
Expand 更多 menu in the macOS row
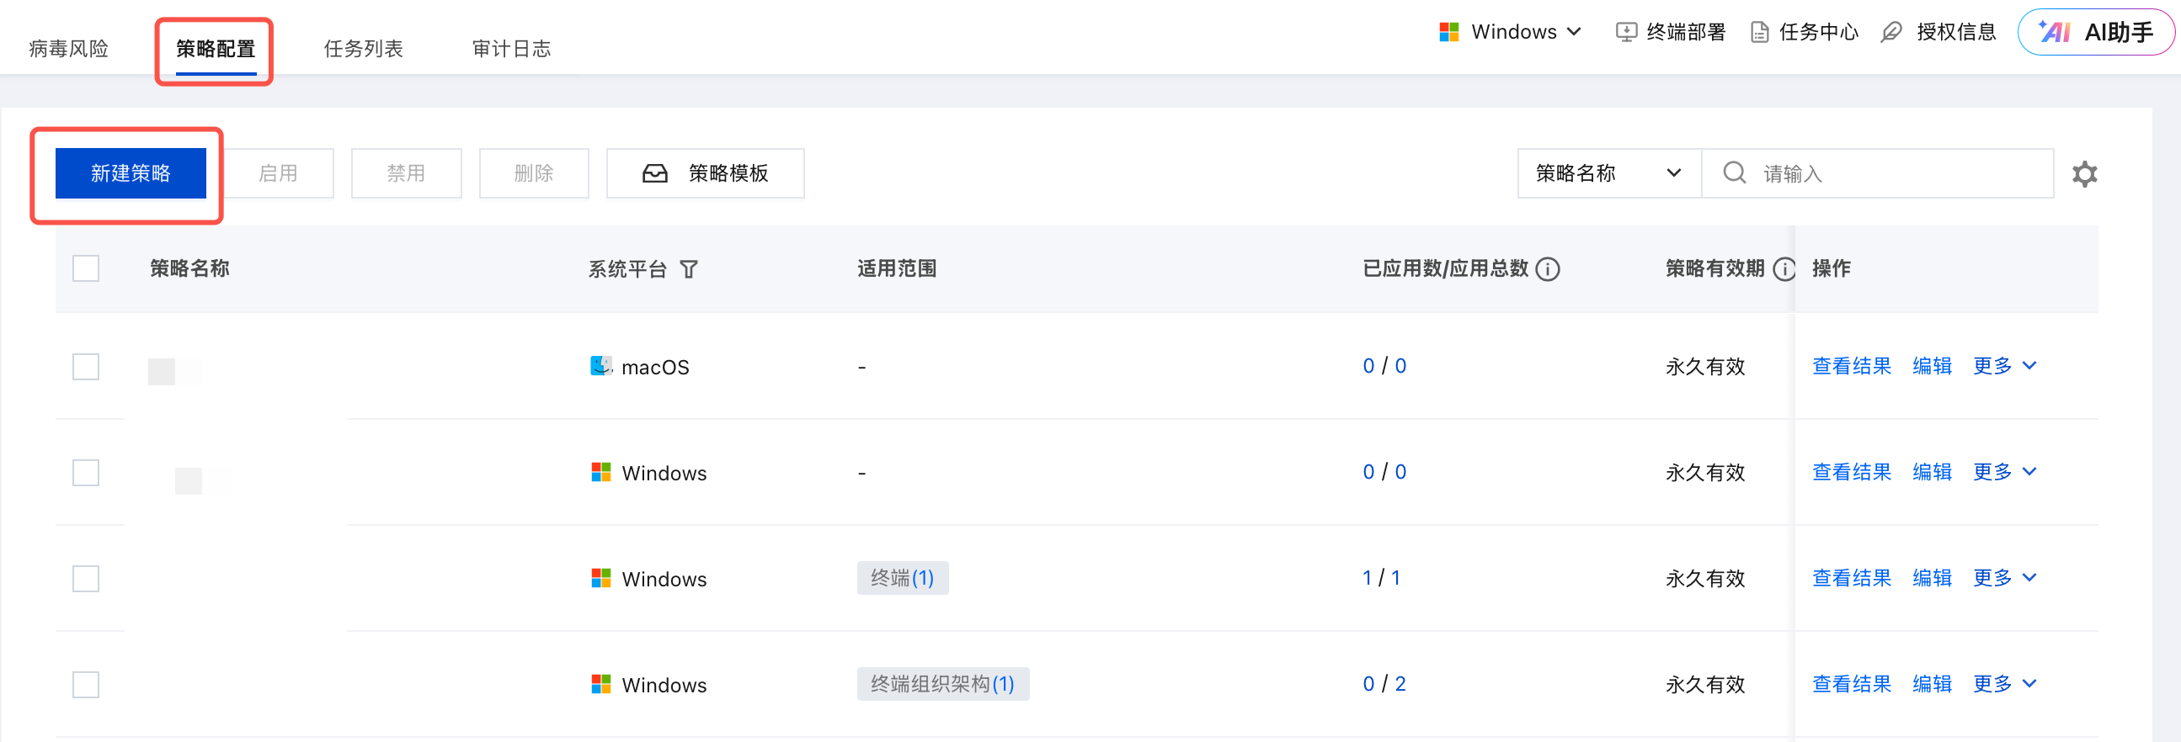(x=2004, y=365)
